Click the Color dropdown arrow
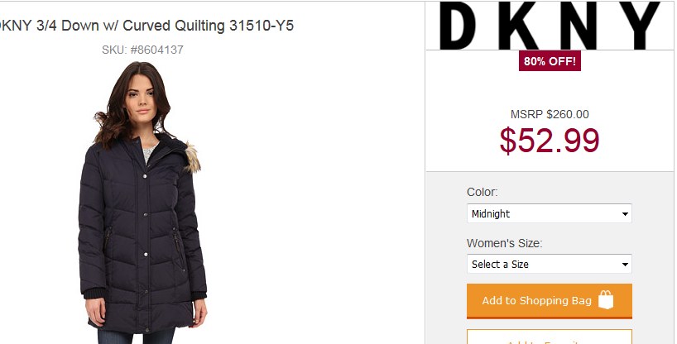The image size is (677, 344). coord(625,214)
